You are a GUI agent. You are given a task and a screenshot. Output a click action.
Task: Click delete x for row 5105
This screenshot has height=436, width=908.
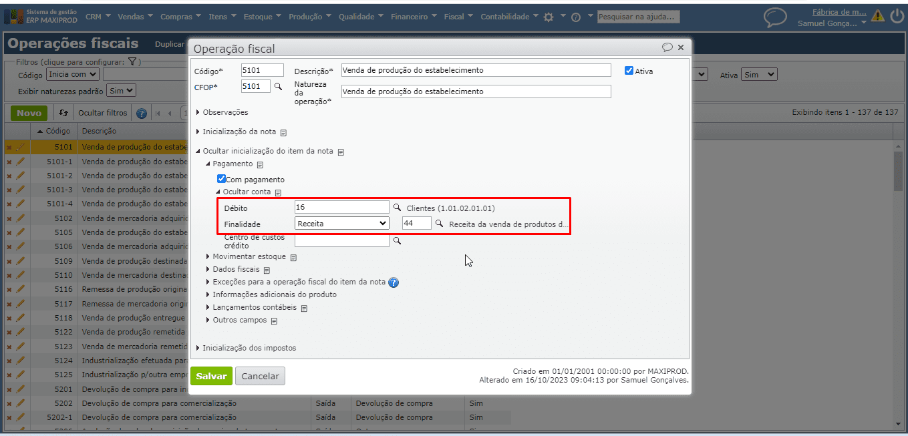click(9, 232)
